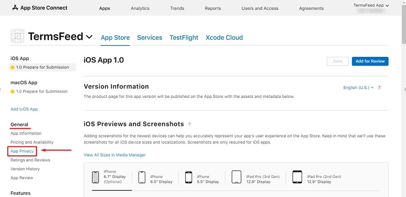The height and width of the screenshot is (197, 406).
Task: Click the disabled Save button
Action: pos(338,61)
